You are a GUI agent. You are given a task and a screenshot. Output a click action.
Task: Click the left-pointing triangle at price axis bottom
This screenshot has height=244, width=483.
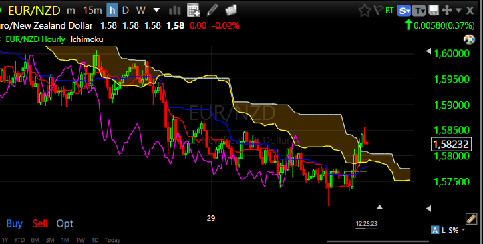click(428, 209)
